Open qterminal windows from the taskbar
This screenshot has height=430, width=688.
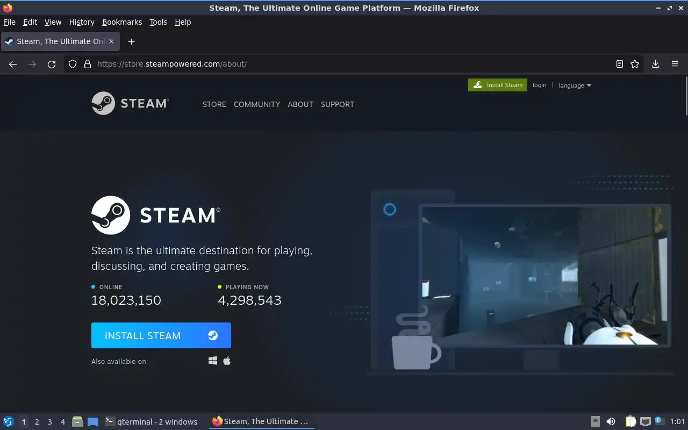151,421
